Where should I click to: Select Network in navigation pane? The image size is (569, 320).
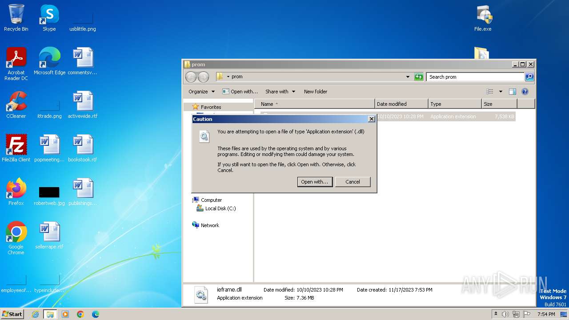[x=210, y=225]
